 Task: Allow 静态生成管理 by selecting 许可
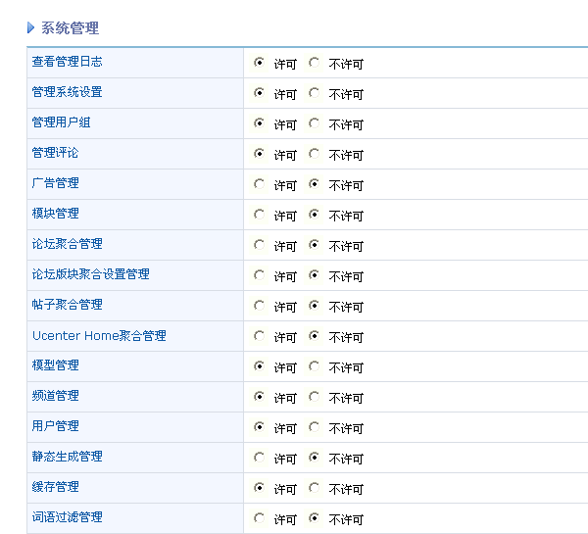pos(259,458)
